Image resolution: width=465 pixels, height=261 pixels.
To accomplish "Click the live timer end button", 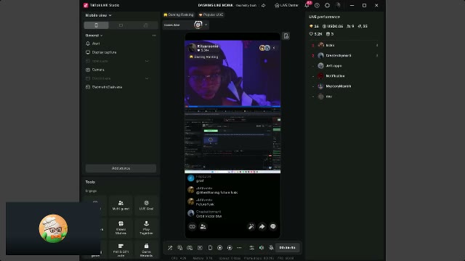I will [x=288, y=248].
